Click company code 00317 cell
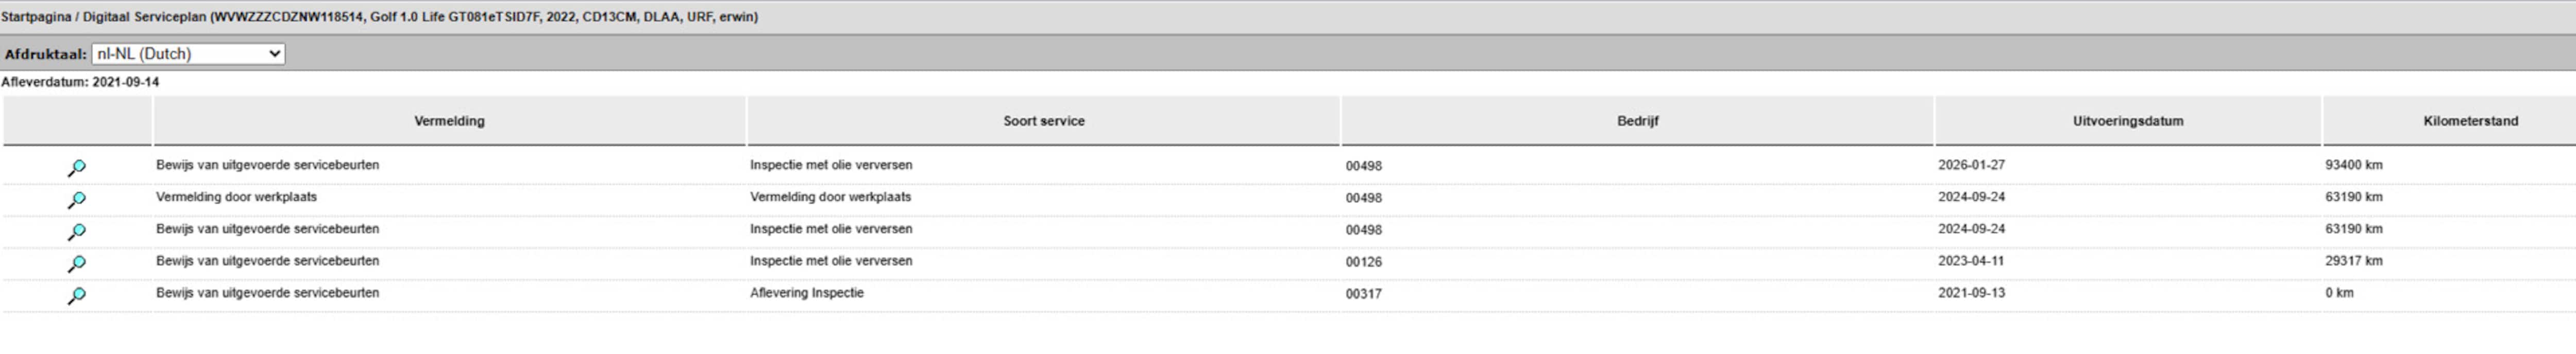Image resolution: width=2576 pixels, height=354 pixels. (x=1363, y=294)
